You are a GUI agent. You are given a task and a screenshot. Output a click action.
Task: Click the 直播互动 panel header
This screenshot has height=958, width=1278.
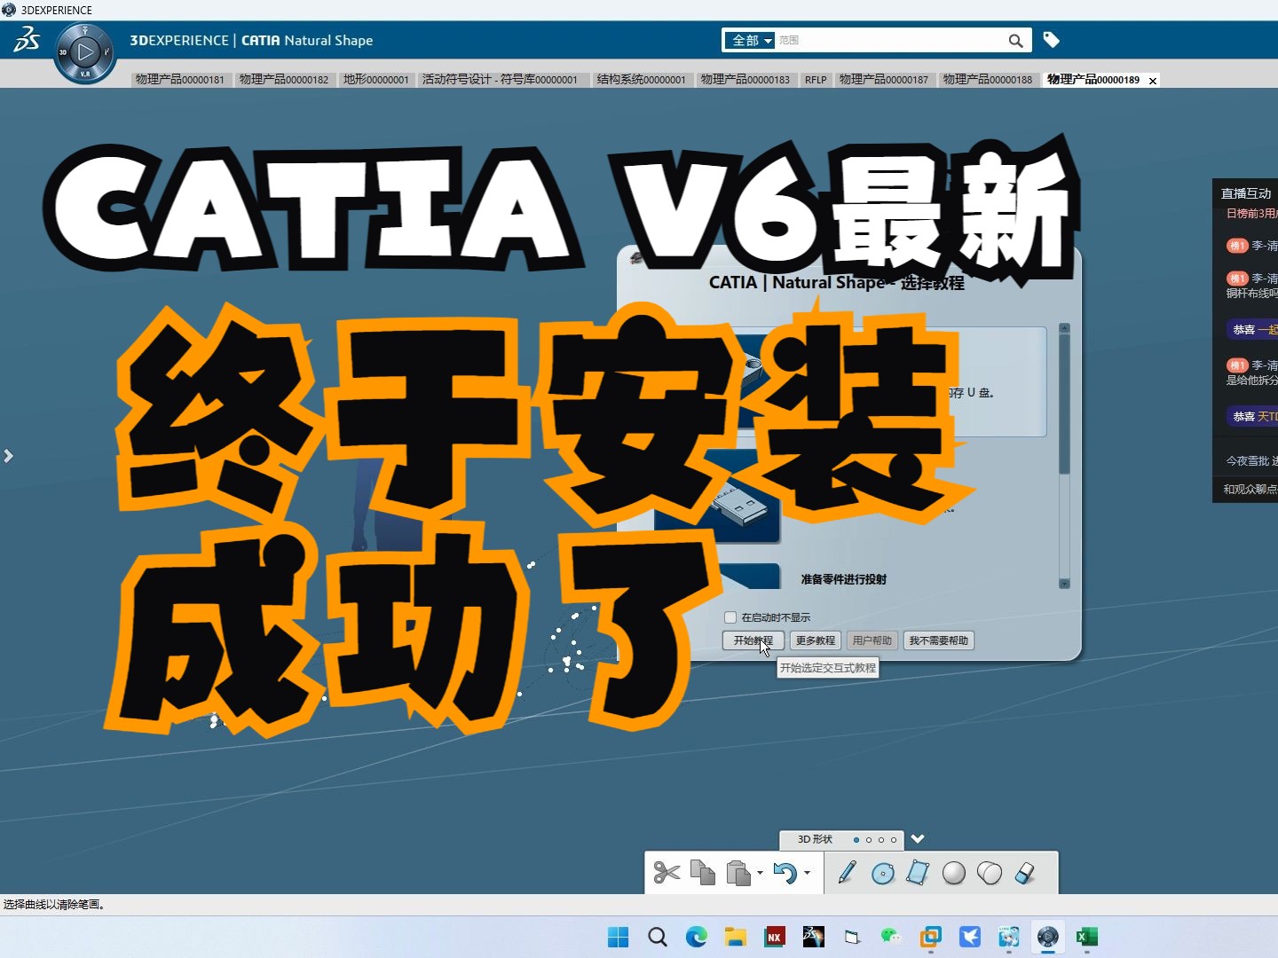(1246, 192)
